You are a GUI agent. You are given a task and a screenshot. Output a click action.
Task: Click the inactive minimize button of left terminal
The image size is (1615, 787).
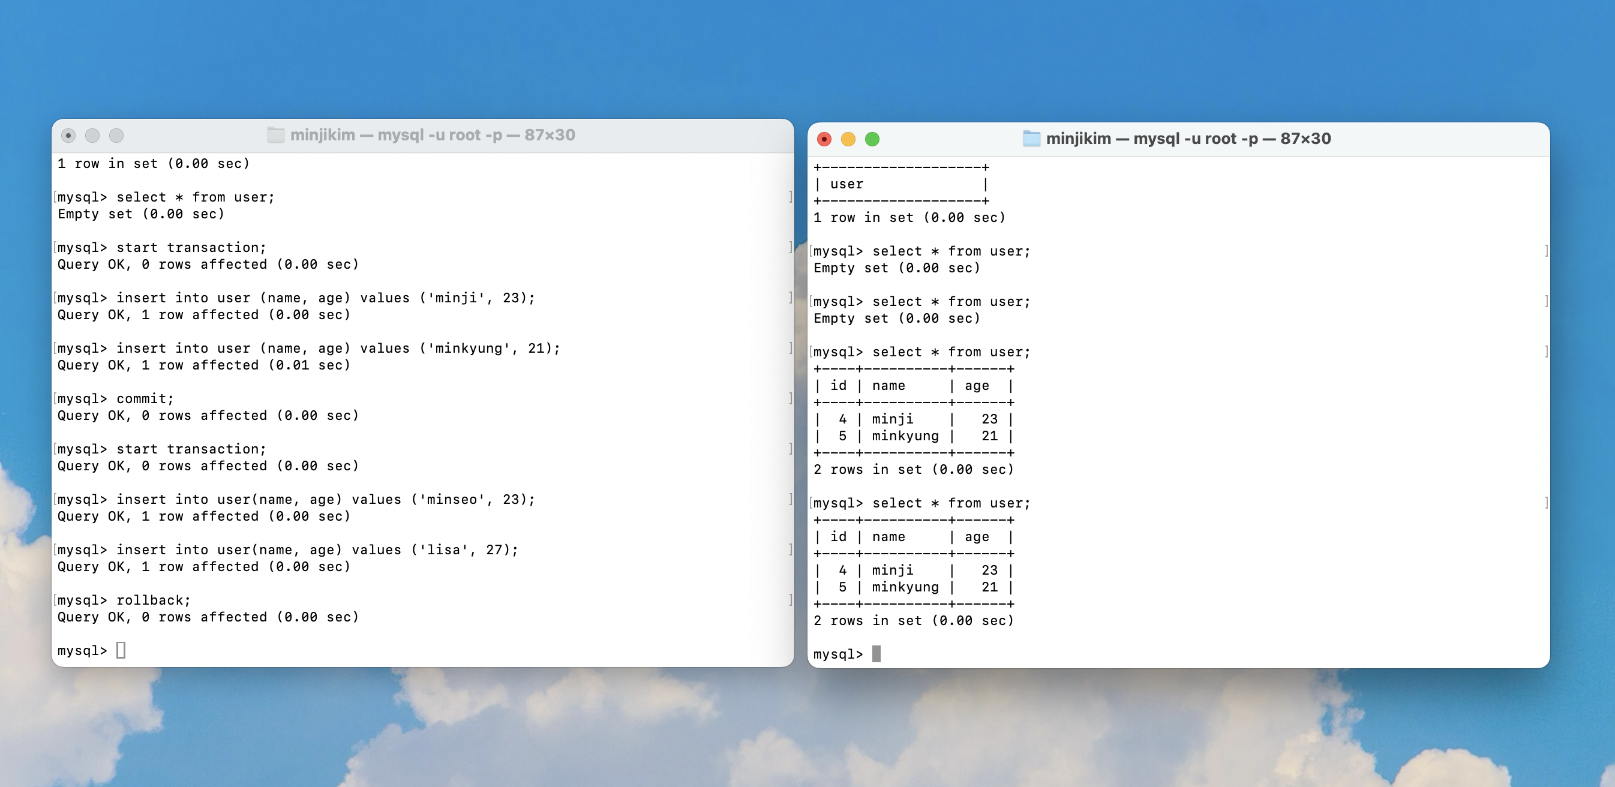coord(92,136)
